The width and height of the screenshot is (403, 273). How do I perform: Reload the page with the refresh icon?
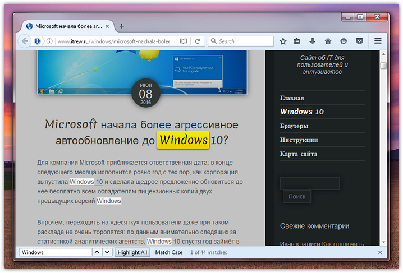coord(198,41)
